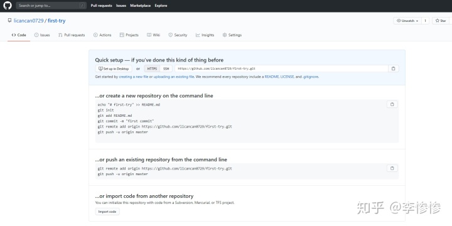Switch to the Issues repository tab
452x226 pixels.
point(42,35)
